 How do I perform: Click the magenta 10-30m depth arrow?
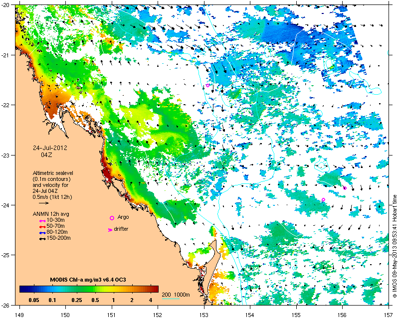pyautogui.click(x=42, y=221)
